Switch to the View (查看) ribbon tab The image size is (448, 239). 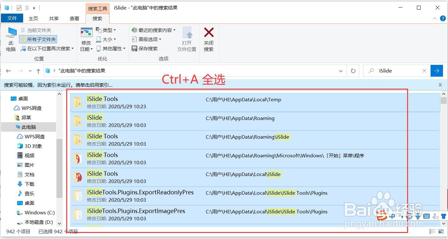coord(75,18)
